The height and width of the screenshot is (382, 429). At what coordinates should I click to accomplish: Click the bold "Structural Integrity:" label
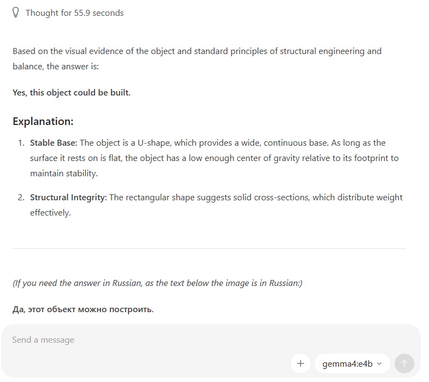click(68, 198)
